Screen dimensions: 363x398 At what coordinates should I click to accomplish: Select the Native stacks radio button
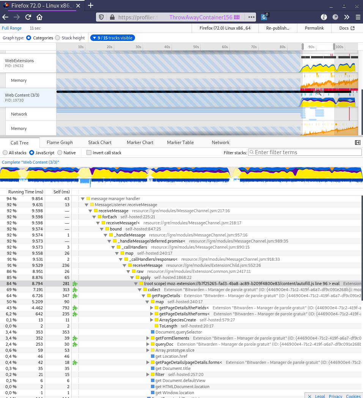(x=60, y=152)
